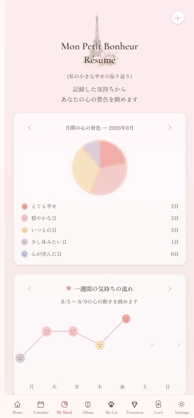Go to previous month in monthly chart
Image resolution: width=194 pixels, height=418 pixels.
click(x=30, y=128)
